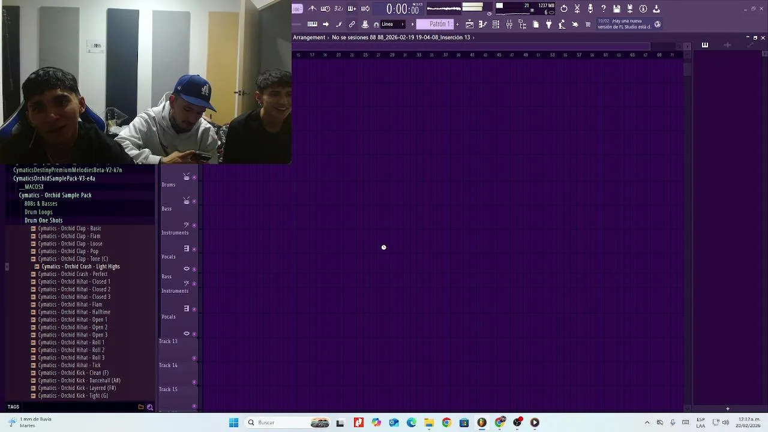Image resolution: width=768 pixels, height=432 pixels.
Task: Click the link chain icon in toolbar
Action: [352, 24]
